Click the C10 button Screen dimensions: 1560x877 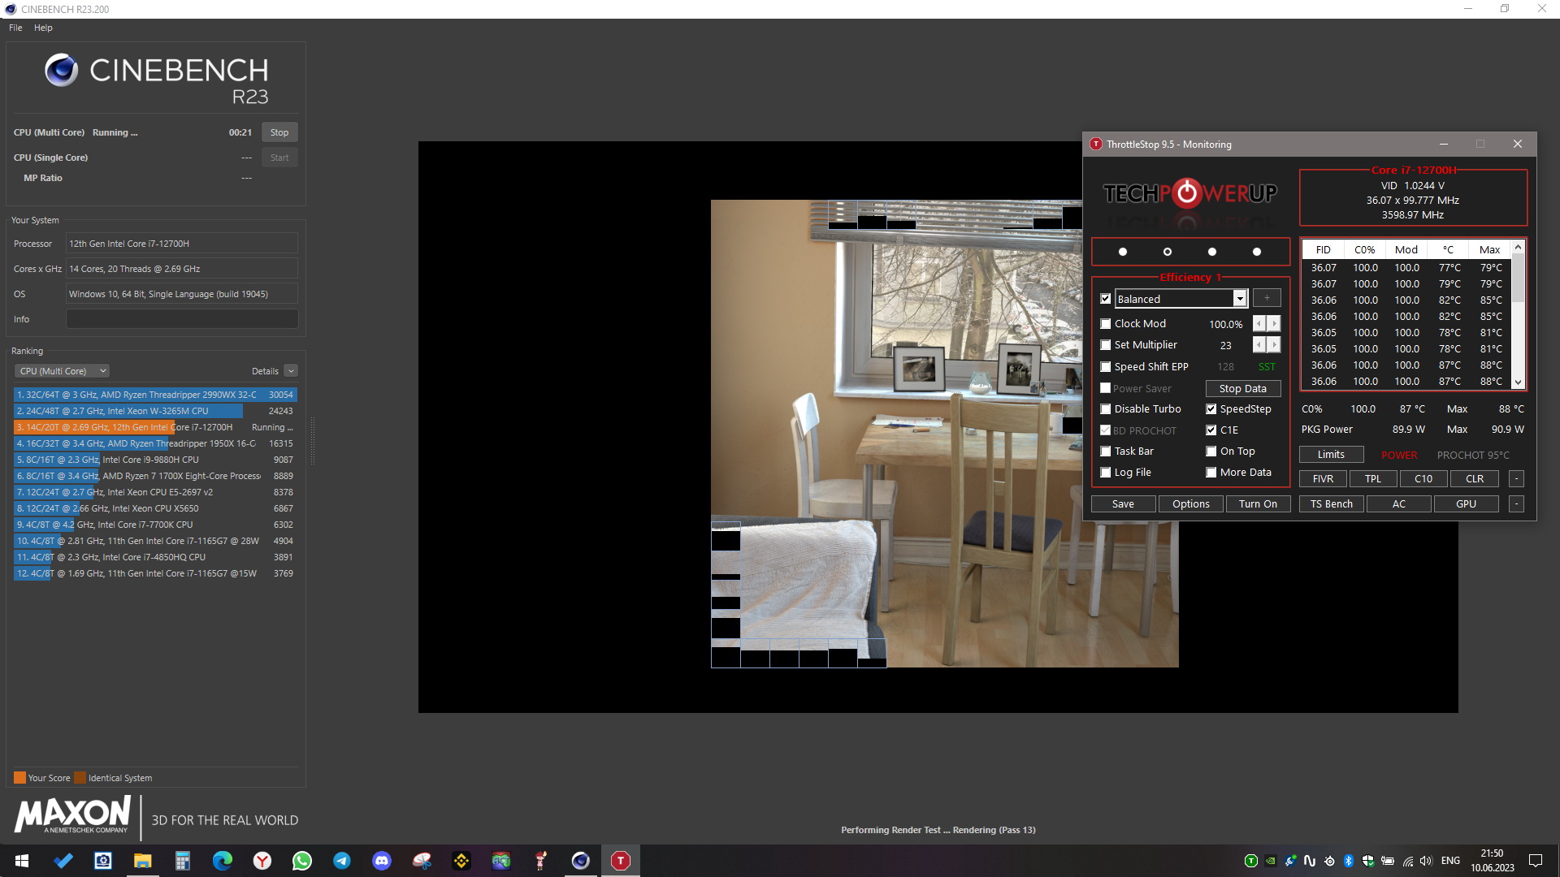coord(1423,479)
